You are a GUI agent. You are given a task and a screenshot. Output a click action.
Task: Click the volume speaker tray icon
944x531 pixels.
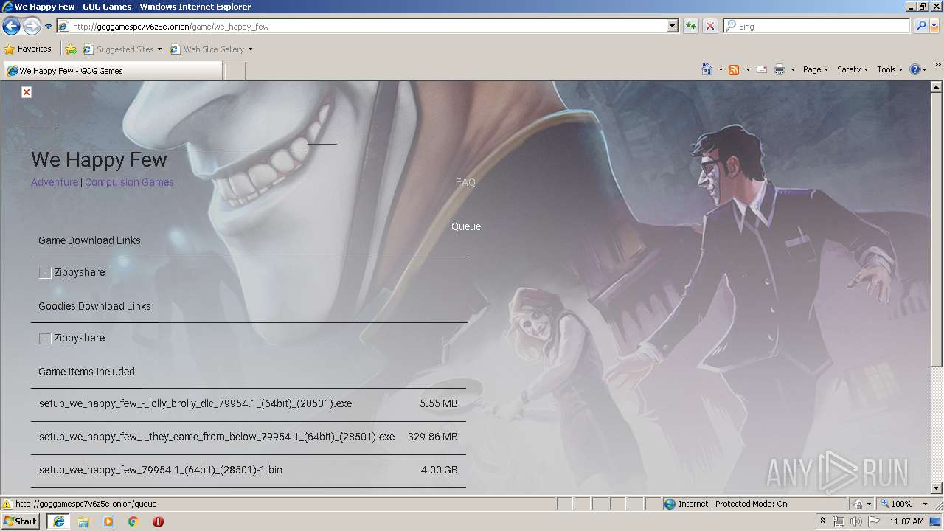coord(856,521)
